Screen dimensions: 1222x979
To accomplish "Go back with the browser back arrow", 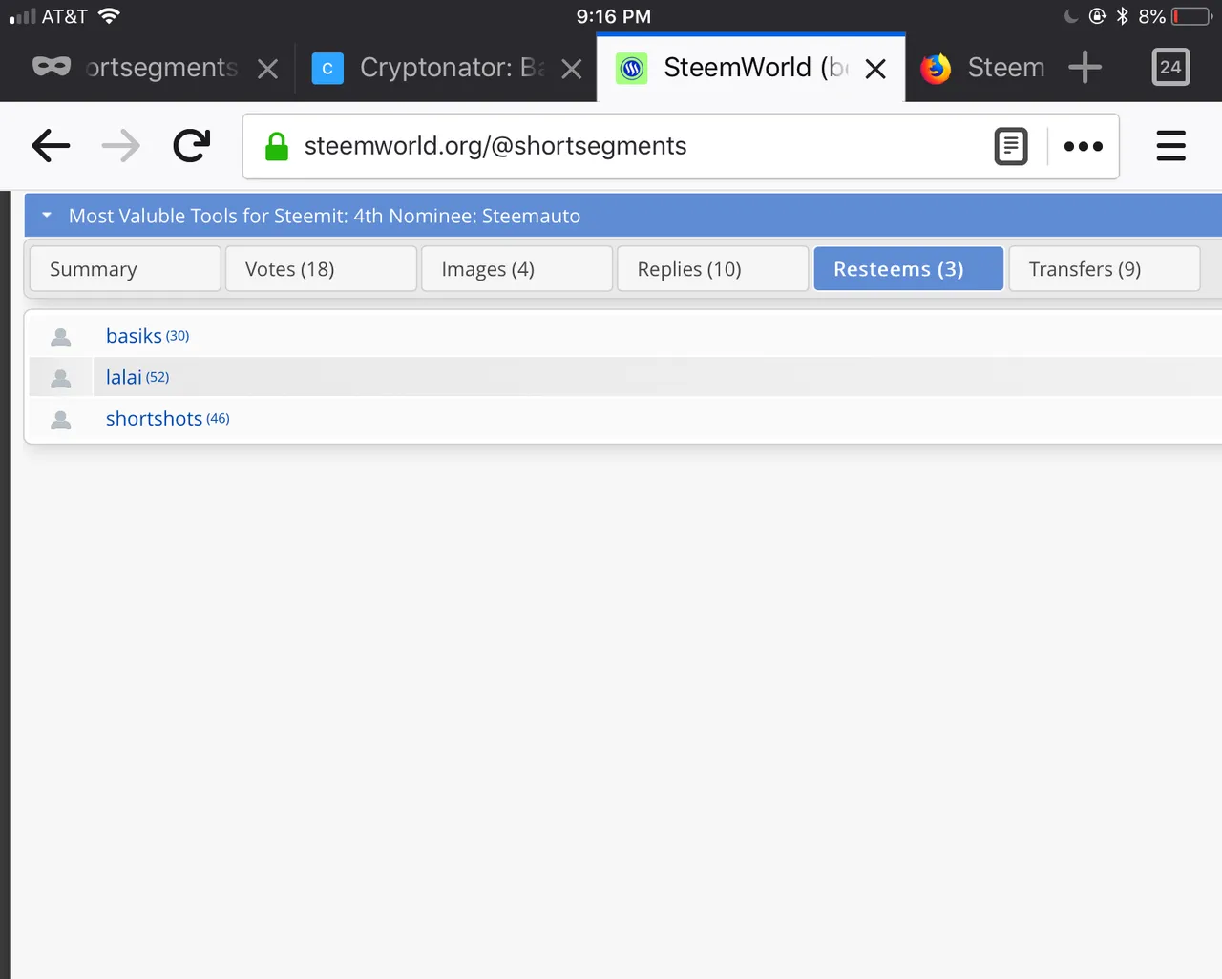I will 51,146.
